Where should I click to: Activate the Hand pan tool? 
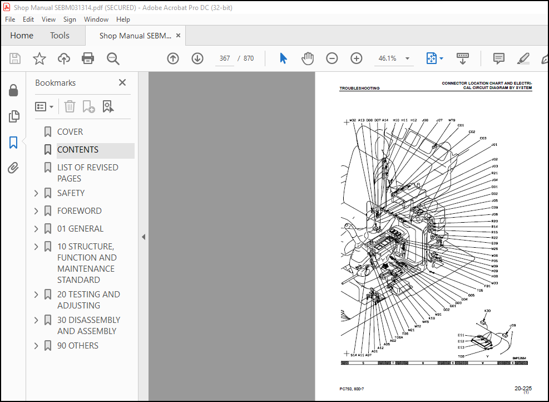point(308,58)
